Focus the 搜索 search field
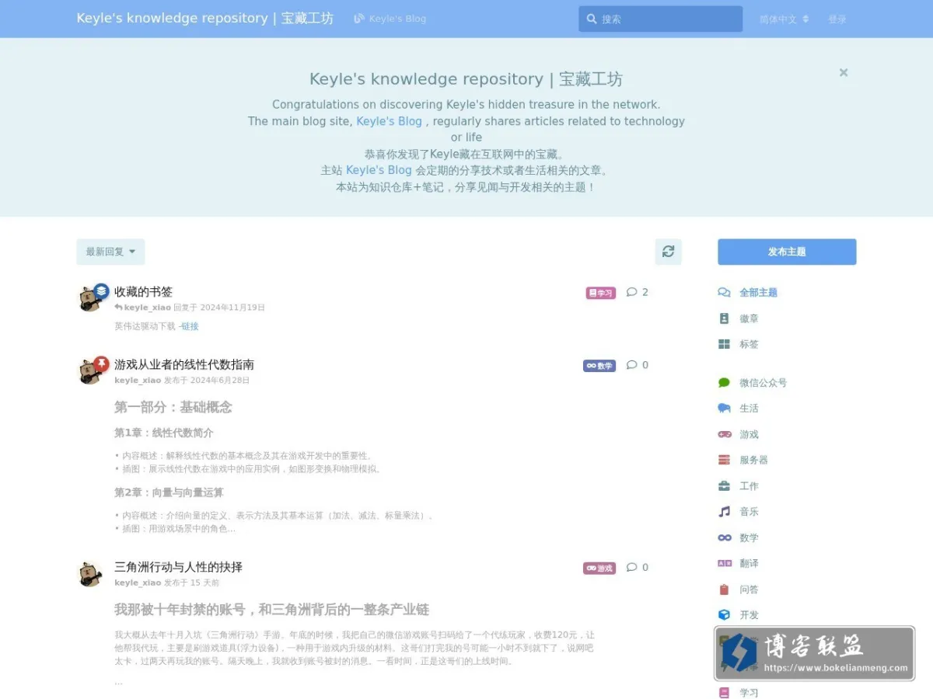Viewport: 933px width, 699px height. [x=660, y=19]
